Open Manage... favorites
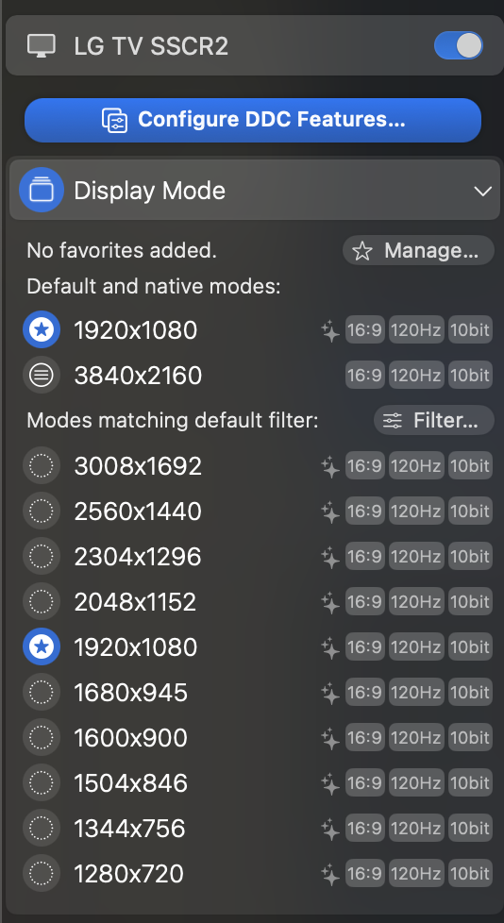Screen dimensions: 504x923 pos(418,251)
